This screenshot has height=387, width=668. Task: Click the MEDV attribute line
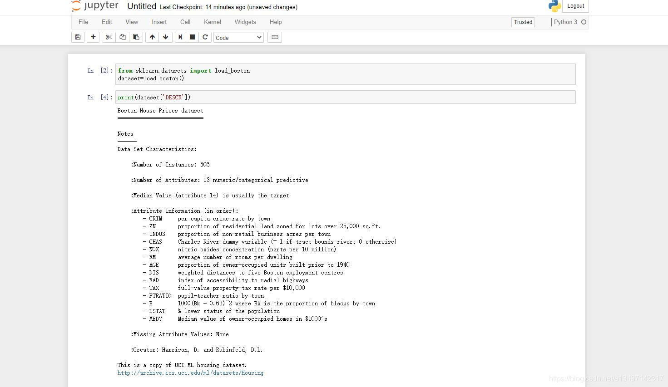pyautogui.click(x=235, y=319)
